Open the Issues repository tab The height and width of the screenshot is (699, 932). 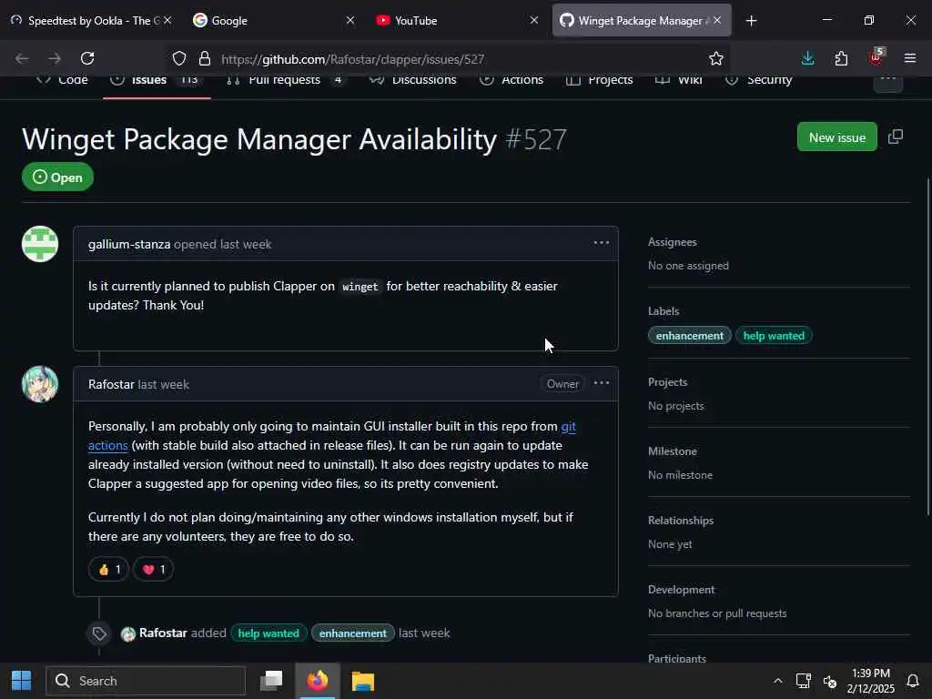156,80
